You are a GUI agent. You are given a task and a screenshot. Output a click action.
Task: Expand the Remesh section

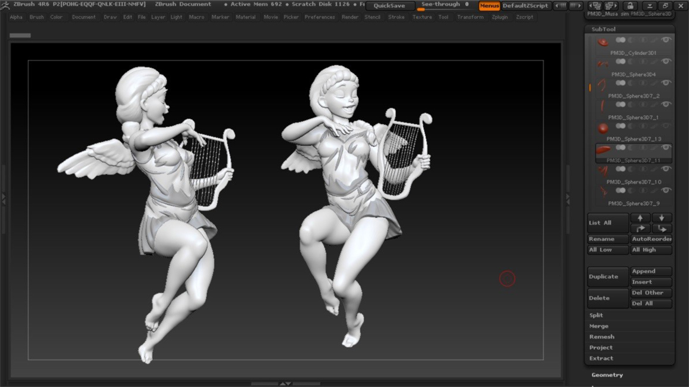pyautogui.click(x=601, y=337)
